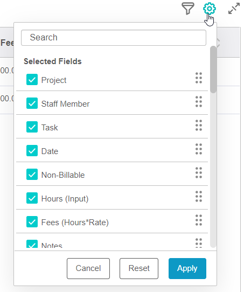Viewport: 244px width, 292px height.
Task: Grab the drag handle for Project
Action: click(199, 78)
